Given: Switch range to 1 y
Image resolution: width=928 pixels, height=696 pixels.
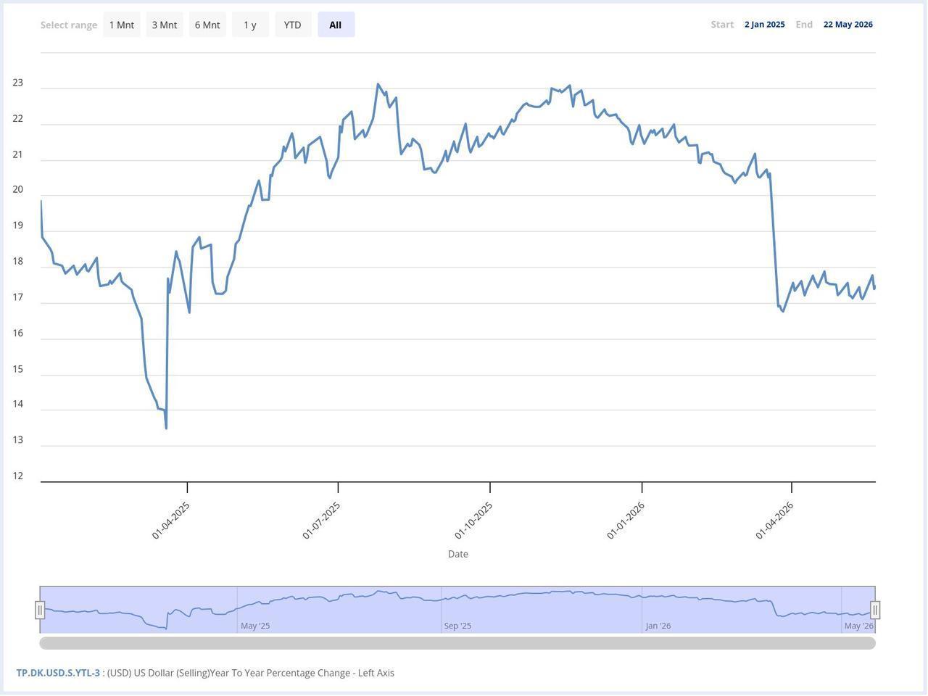Looking at the screenshot, I should click(x=250, y=25).
